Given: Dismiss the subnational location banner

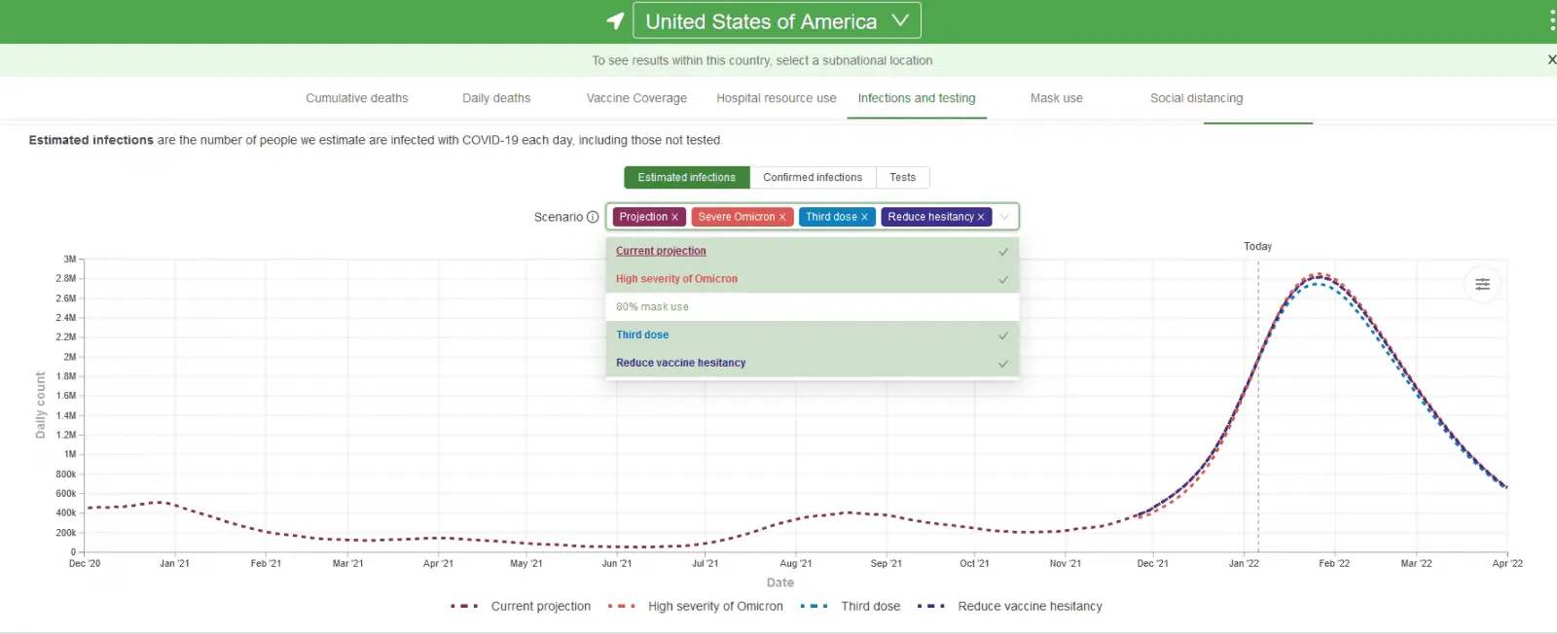Looking at the screenshot, I should 1551,60.
